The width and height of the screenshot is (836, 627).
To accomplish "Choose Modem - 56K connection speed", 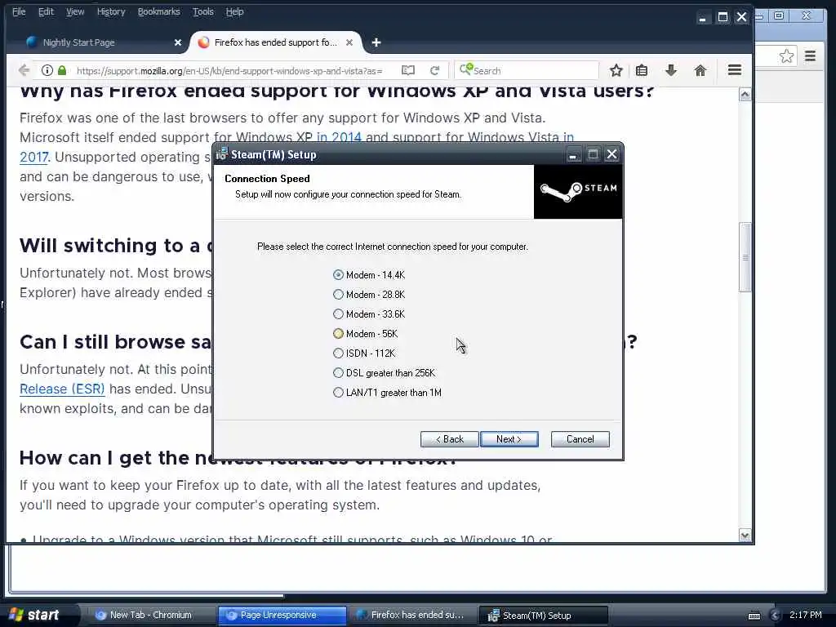I will (x=365, y=334).
